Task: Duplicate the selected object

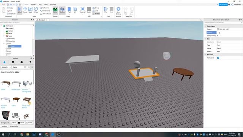Action: [x=11, y=14]
